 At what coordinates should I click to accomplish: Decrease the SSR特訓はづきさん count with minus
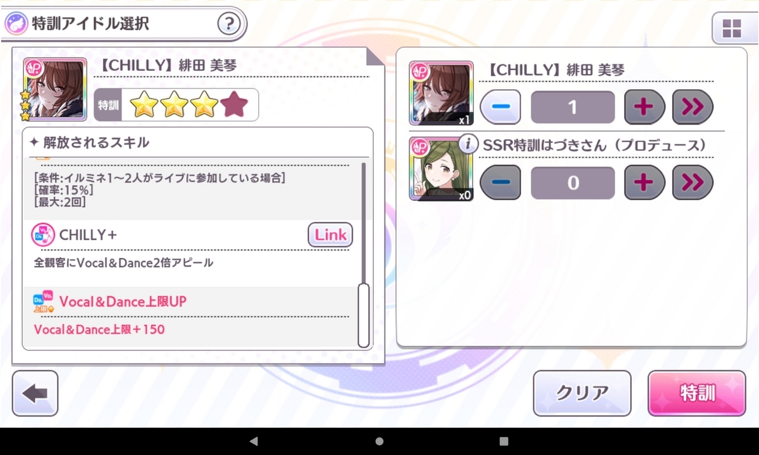pyautogui.click(x=500, y=183)
